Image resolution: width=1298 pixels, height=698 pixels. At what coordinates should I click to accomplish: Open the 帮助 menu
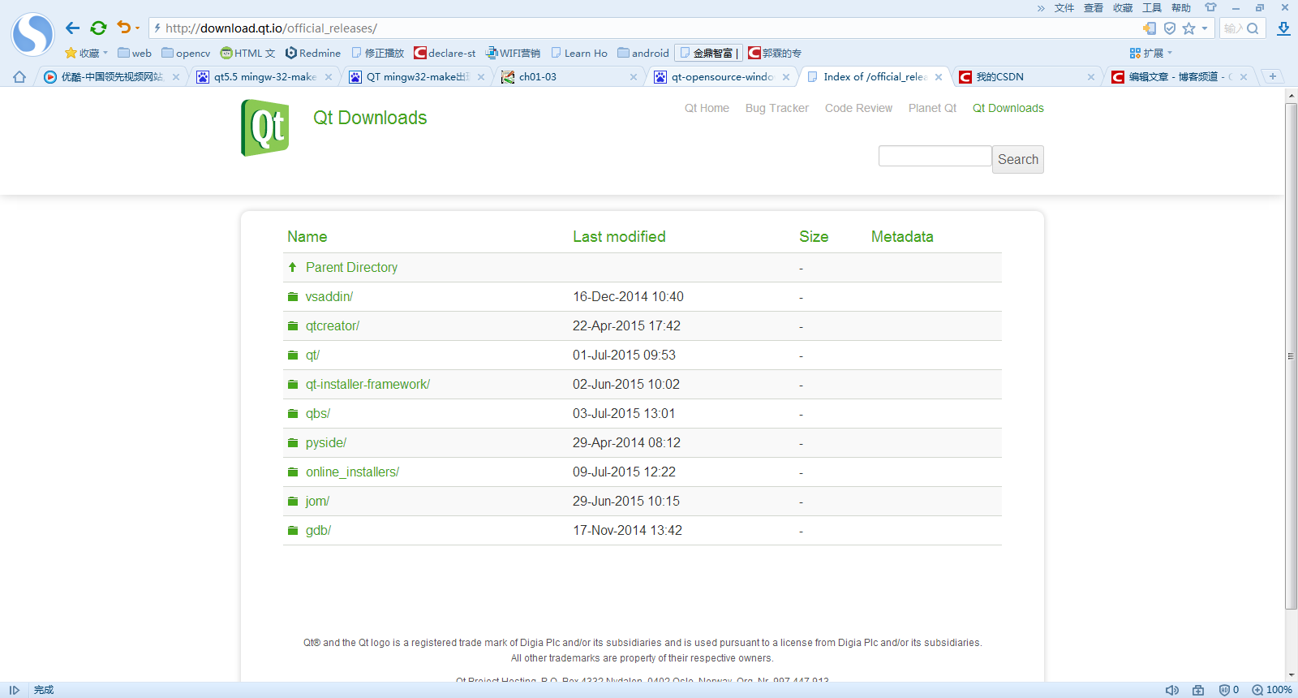point(1181,8)
